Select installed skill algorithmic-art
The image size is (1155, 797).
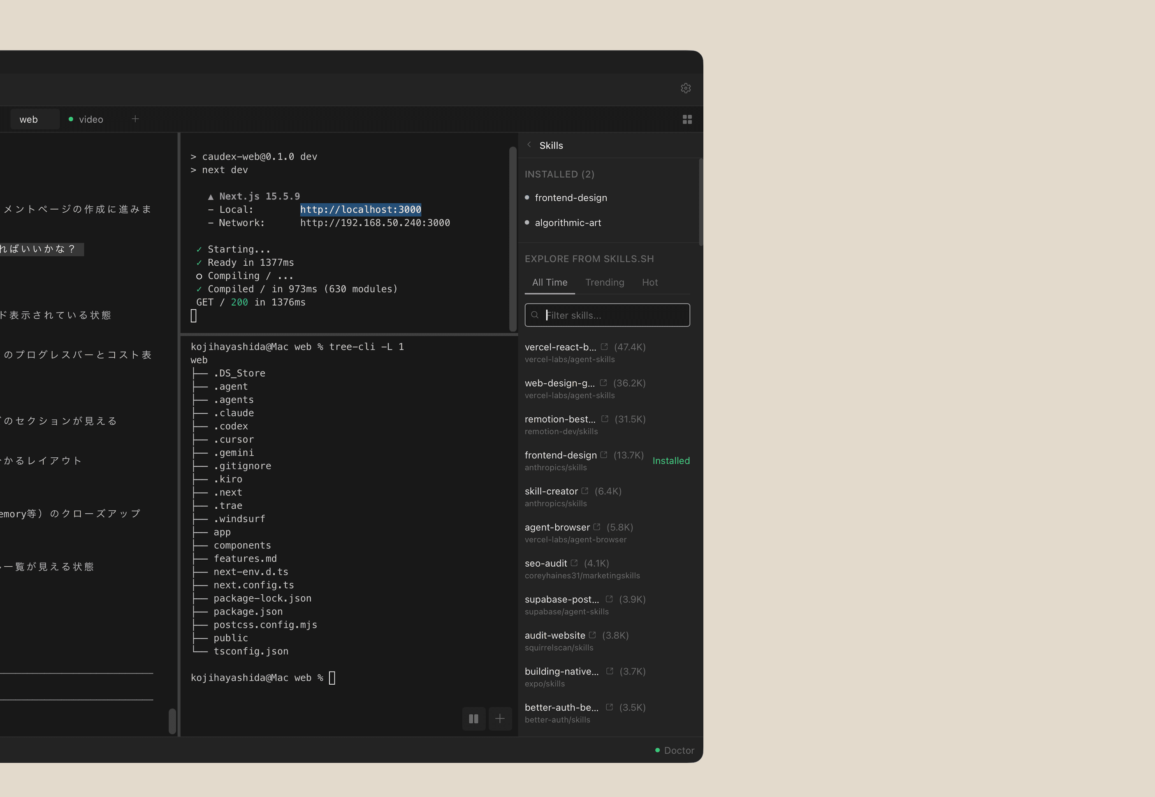coord(568,223)
